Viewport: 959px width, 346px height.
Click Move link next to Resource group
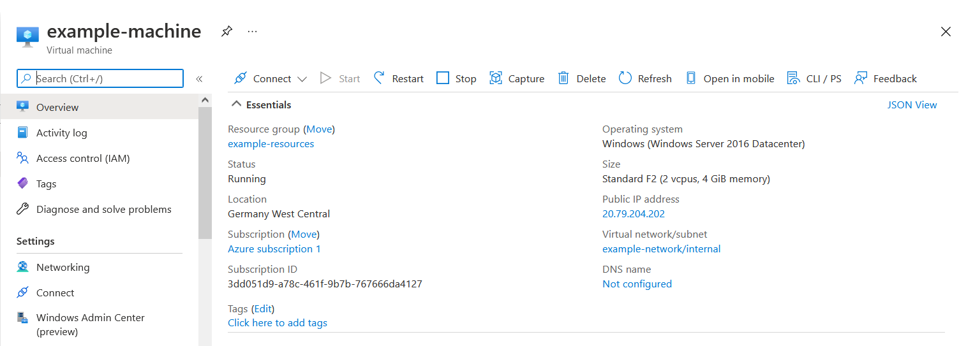(x=319, y=129)
